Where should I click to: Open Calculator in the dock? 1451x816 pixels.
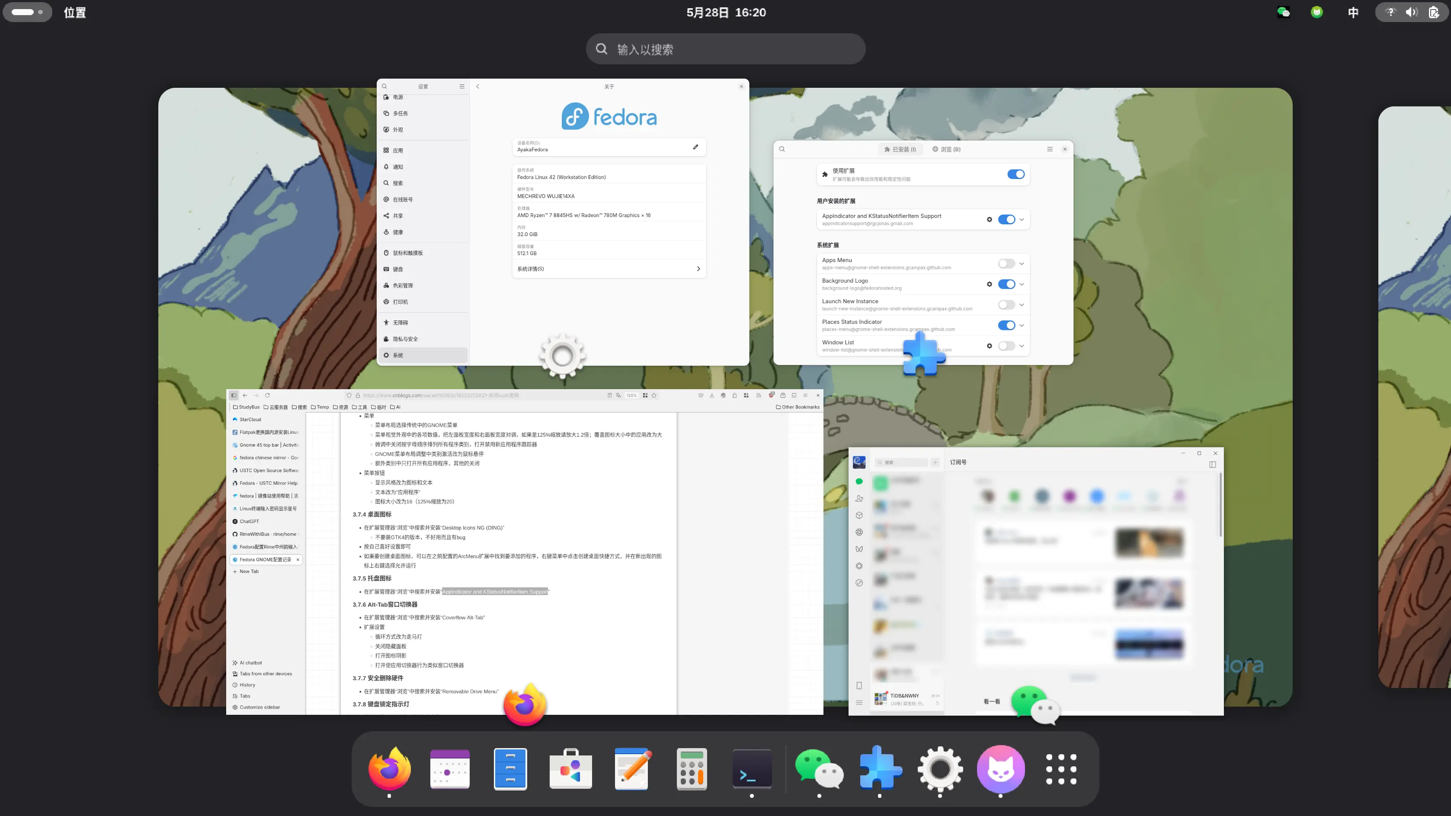pyautogui.click(x=691, y=769)
